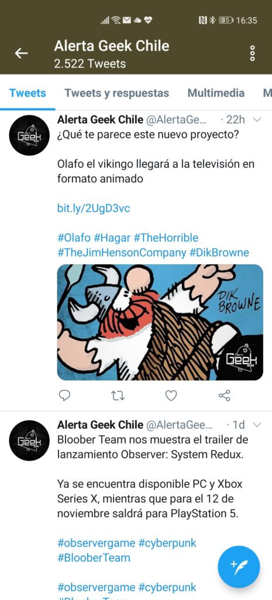
Task: Switch to Tweets y respuestas tab
Action: tap(116, 93)
